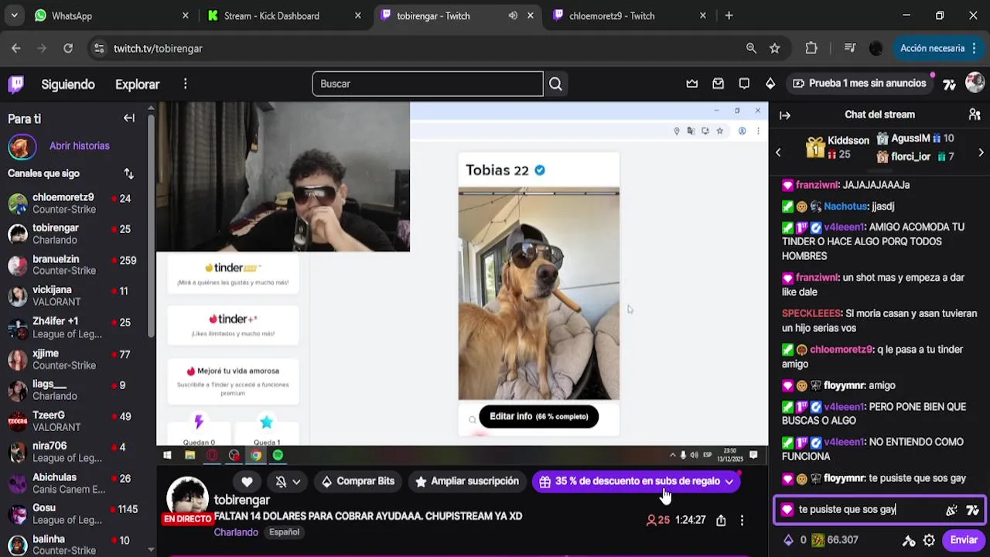Click tobirengar streamer avatar below video
The image size is (990, 557).
pos(187,497)
